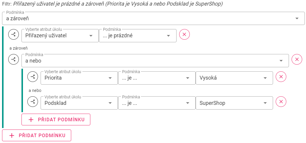Open the Priorita attribute dropdown

click(x=79, y=78)
